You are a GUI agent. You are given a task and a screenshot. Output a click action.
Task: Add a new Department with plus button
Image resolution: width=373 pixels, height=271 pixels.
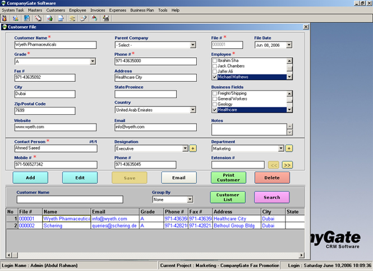(289, 149)
